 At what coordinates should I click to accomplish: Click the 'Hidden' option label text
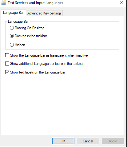click(20, 45)
